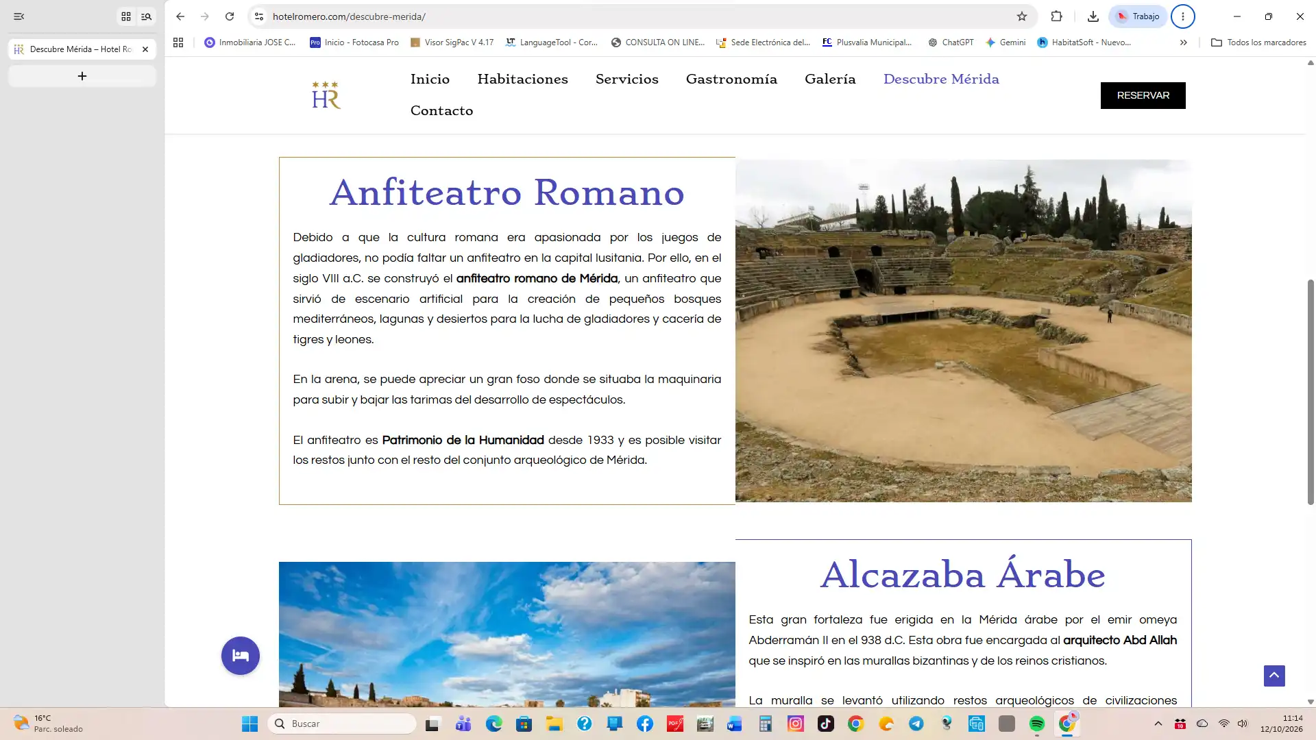Open Spotify from the taskbar
Screen dimensions: 1316x740
(1037, 724)
